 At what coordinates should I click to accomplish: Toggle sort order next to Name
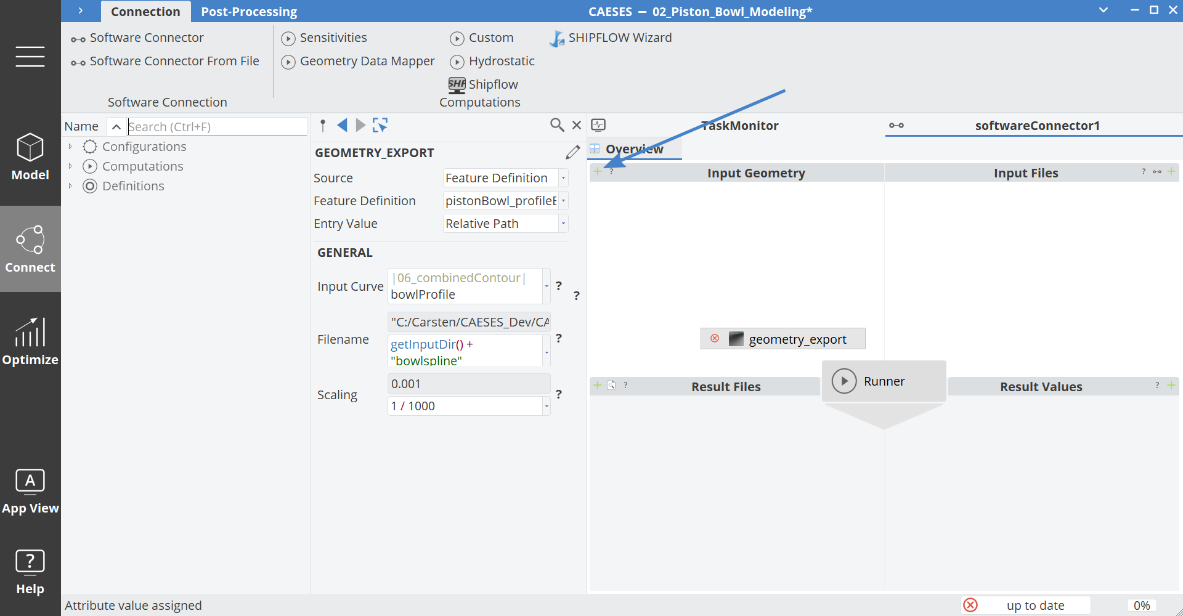[x=116, y=127]
